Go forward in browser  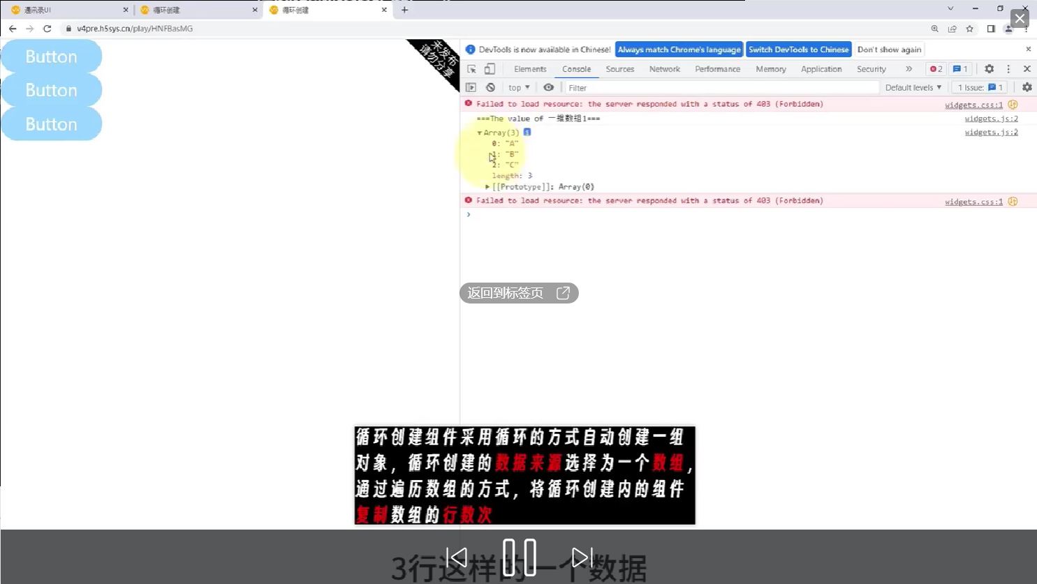point(29,29)
